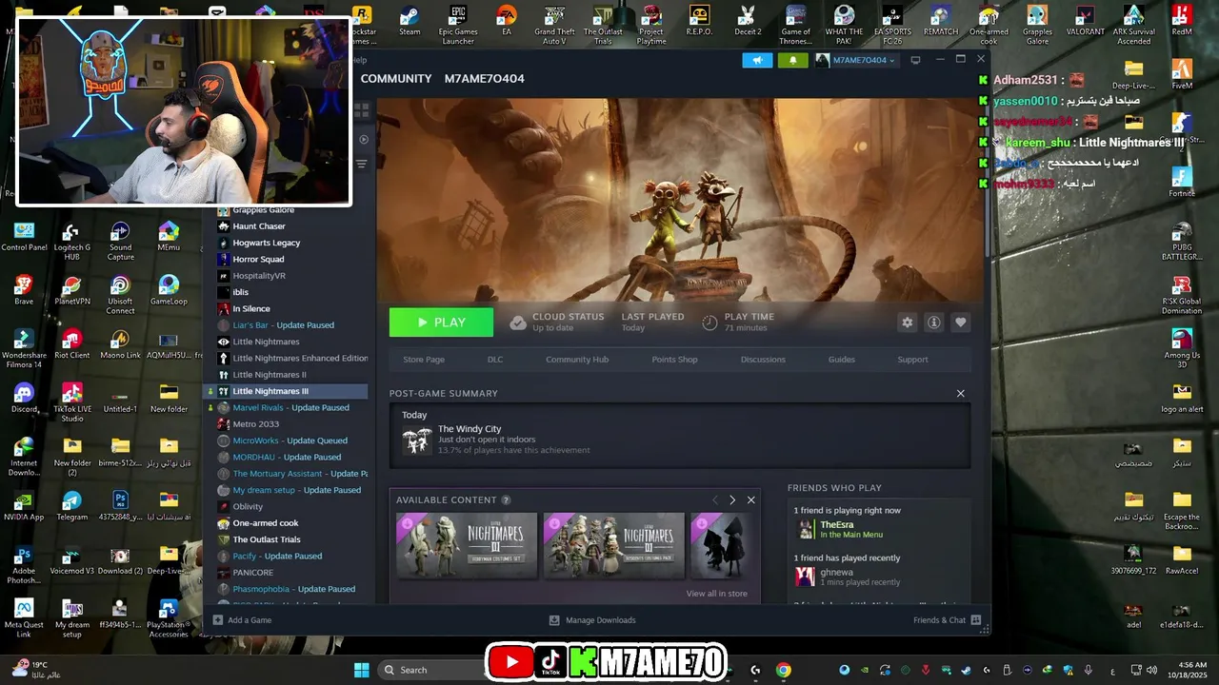The image size is (1219, 685).
Task: Open the Points Shop tab
Action: pyautogui.click(x=674, y=360)
